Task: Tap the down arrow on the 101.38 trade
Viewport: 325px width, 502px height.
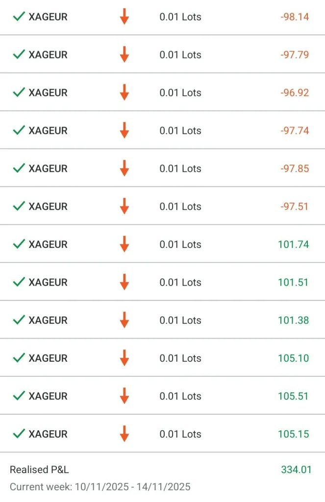Action: point(124,320)
